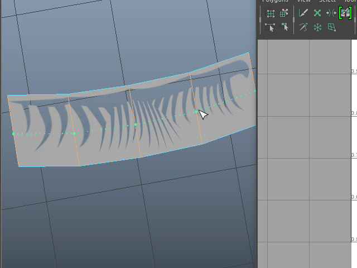This screenshot has width=357, height=268.
Task: Select the UV Lattice tool icon
Action: 271,13
